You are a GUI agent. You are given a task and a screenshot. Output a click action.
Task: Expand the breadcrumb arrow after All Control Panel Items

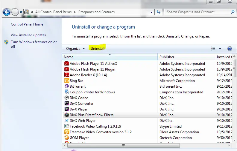[75, 12]
